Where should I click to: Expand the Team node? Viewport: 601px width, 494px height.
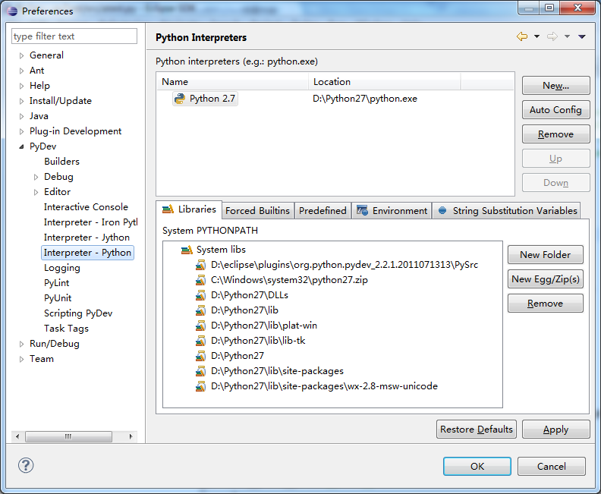pos(21,359)
